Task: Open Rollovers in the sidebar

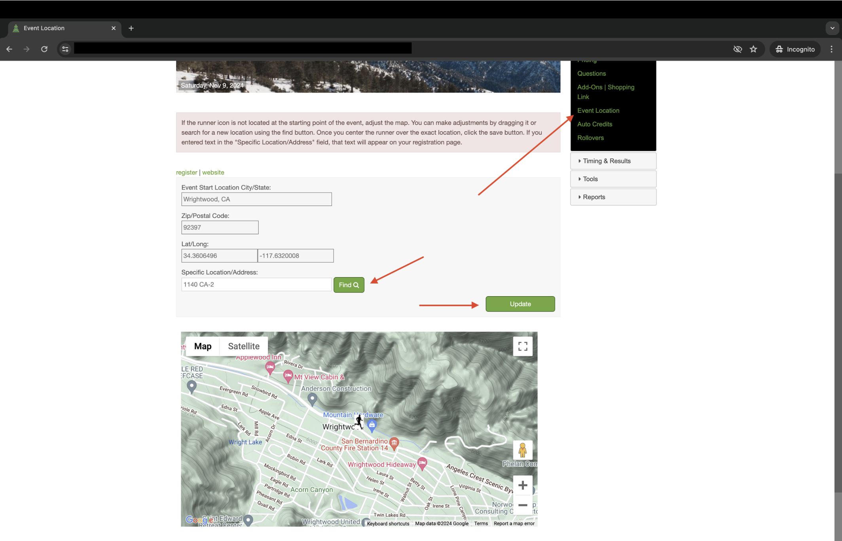Action: pyautogui.click(x=590, y=138)
